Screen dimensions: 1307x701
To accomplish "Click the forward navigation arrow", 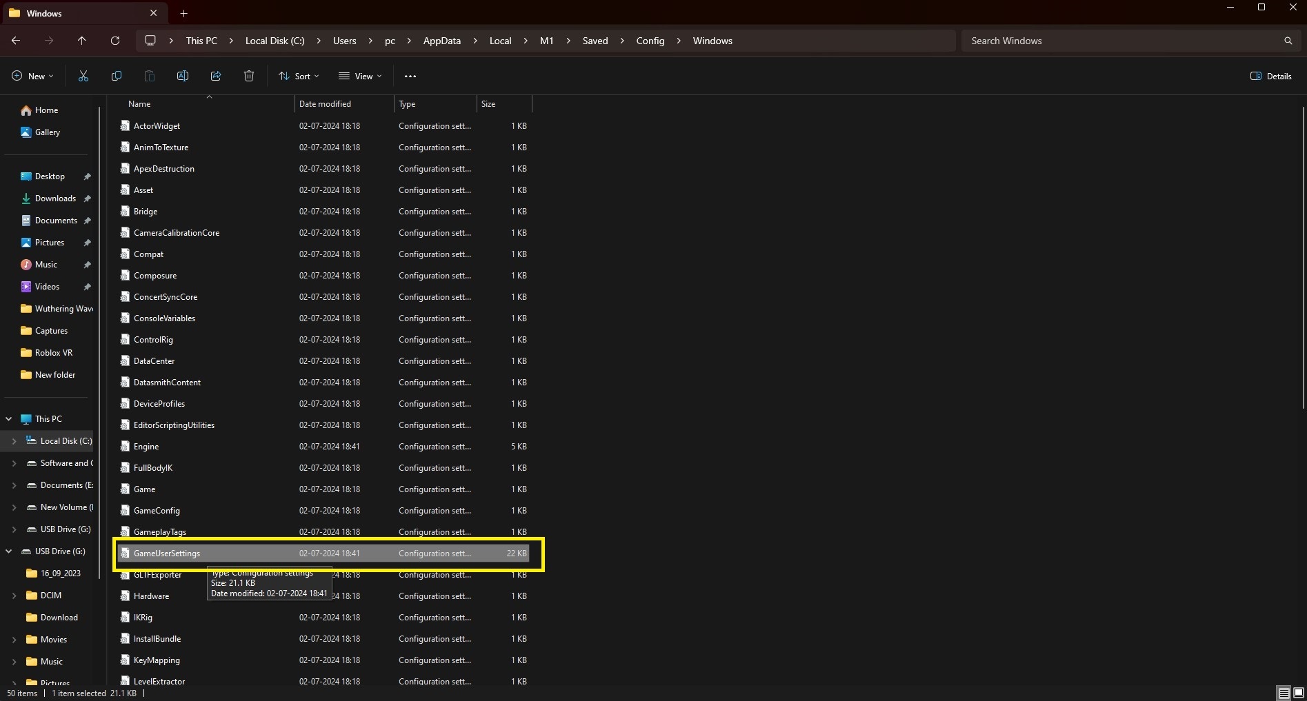I will pos(49,41).
